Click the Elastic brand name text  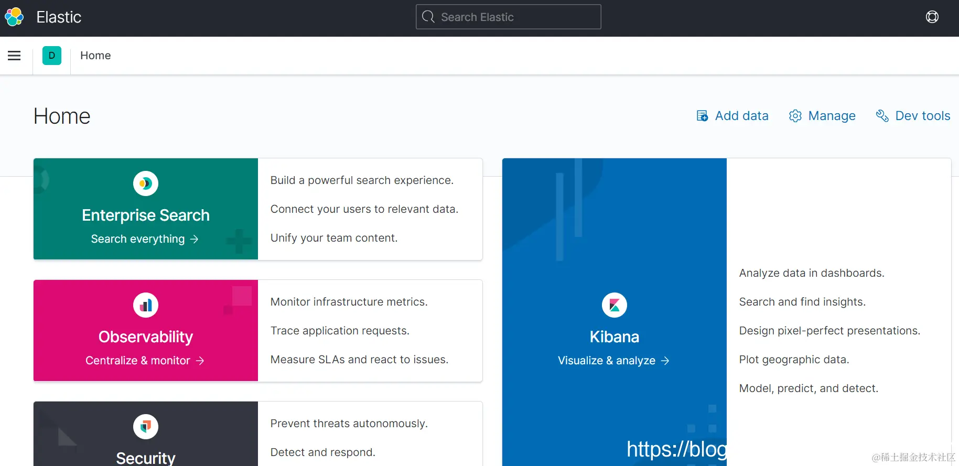[x=59, y=17]
